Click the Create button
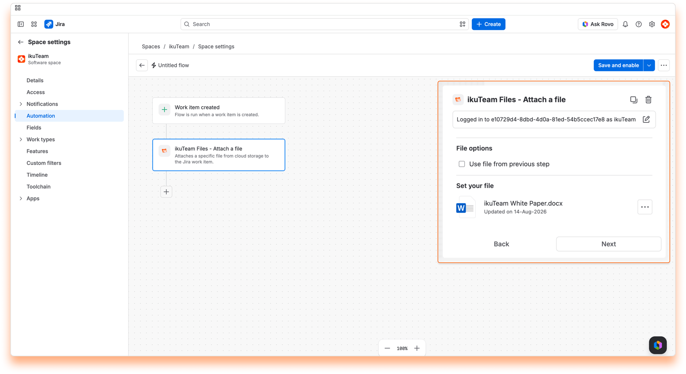686x374 pixels. coord(489,24)
